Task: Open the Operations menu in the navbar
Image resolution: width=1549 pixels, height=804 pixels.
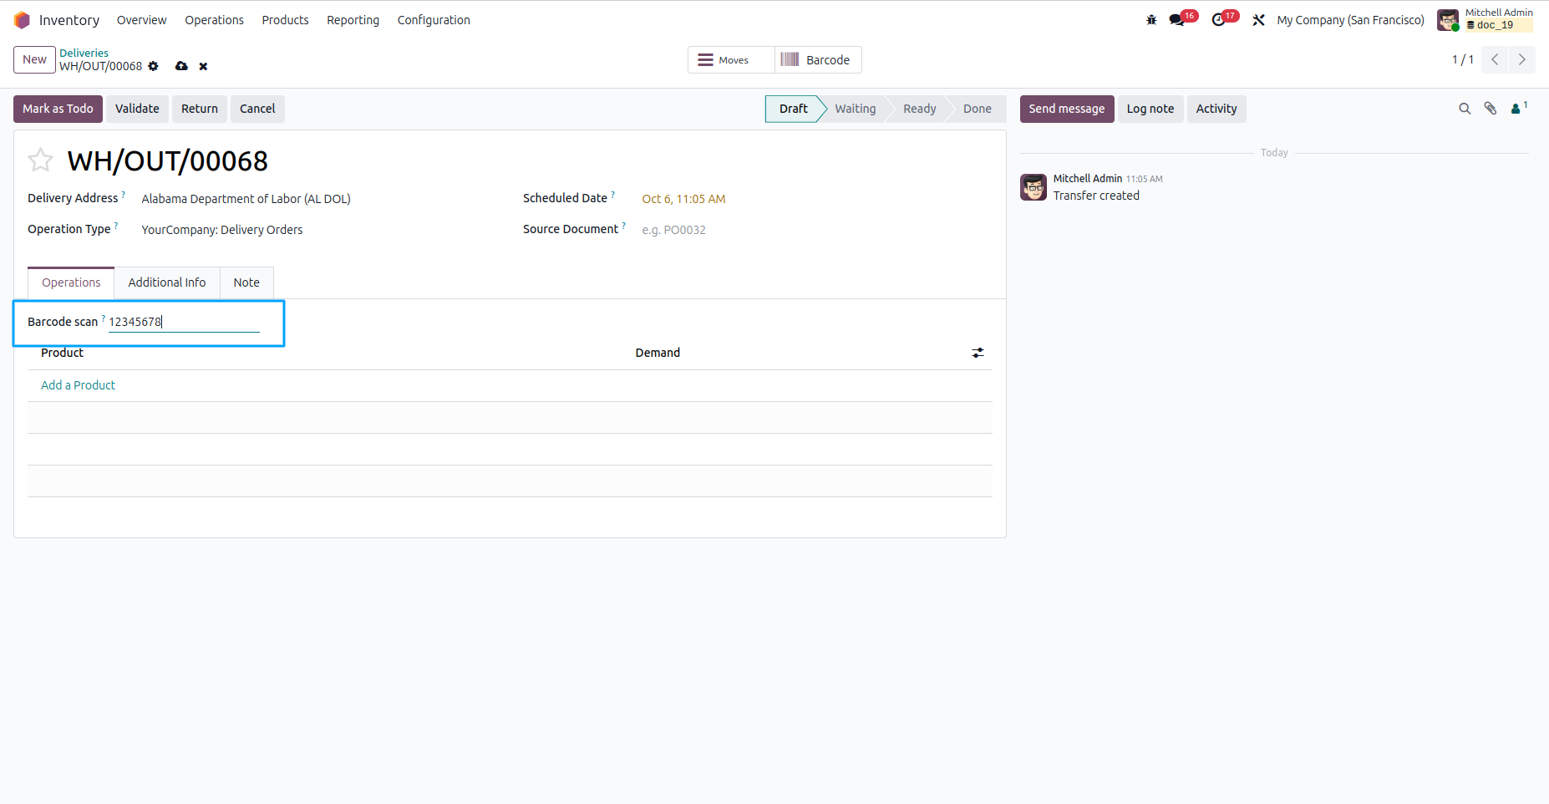Action: pyautogui.click(x=214, y=20)
